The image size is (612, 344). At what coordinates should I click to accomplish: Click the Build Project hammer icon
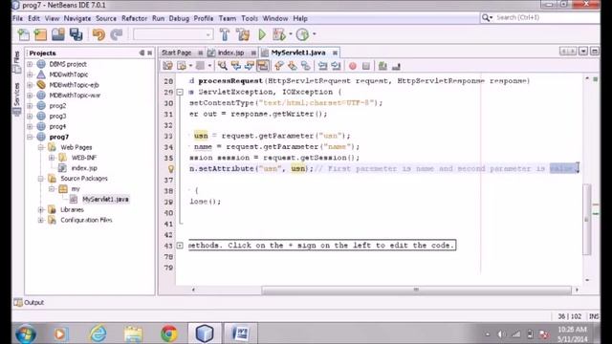click(x=225, y=34)
